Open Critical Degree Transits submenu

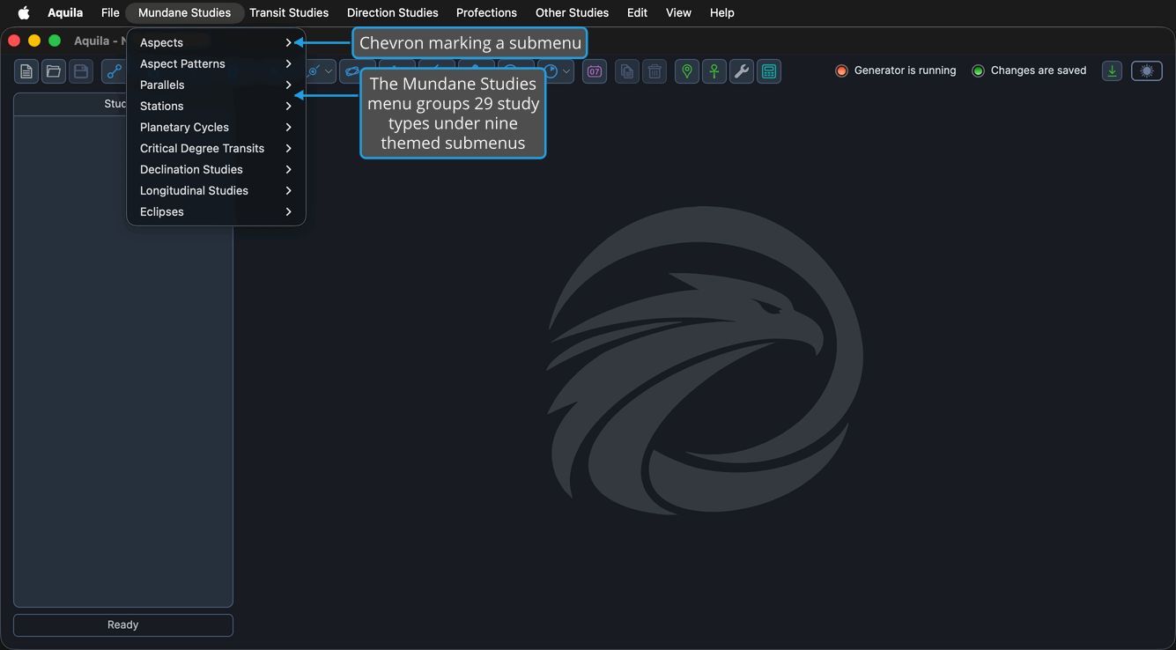click(x=216, y=148)
